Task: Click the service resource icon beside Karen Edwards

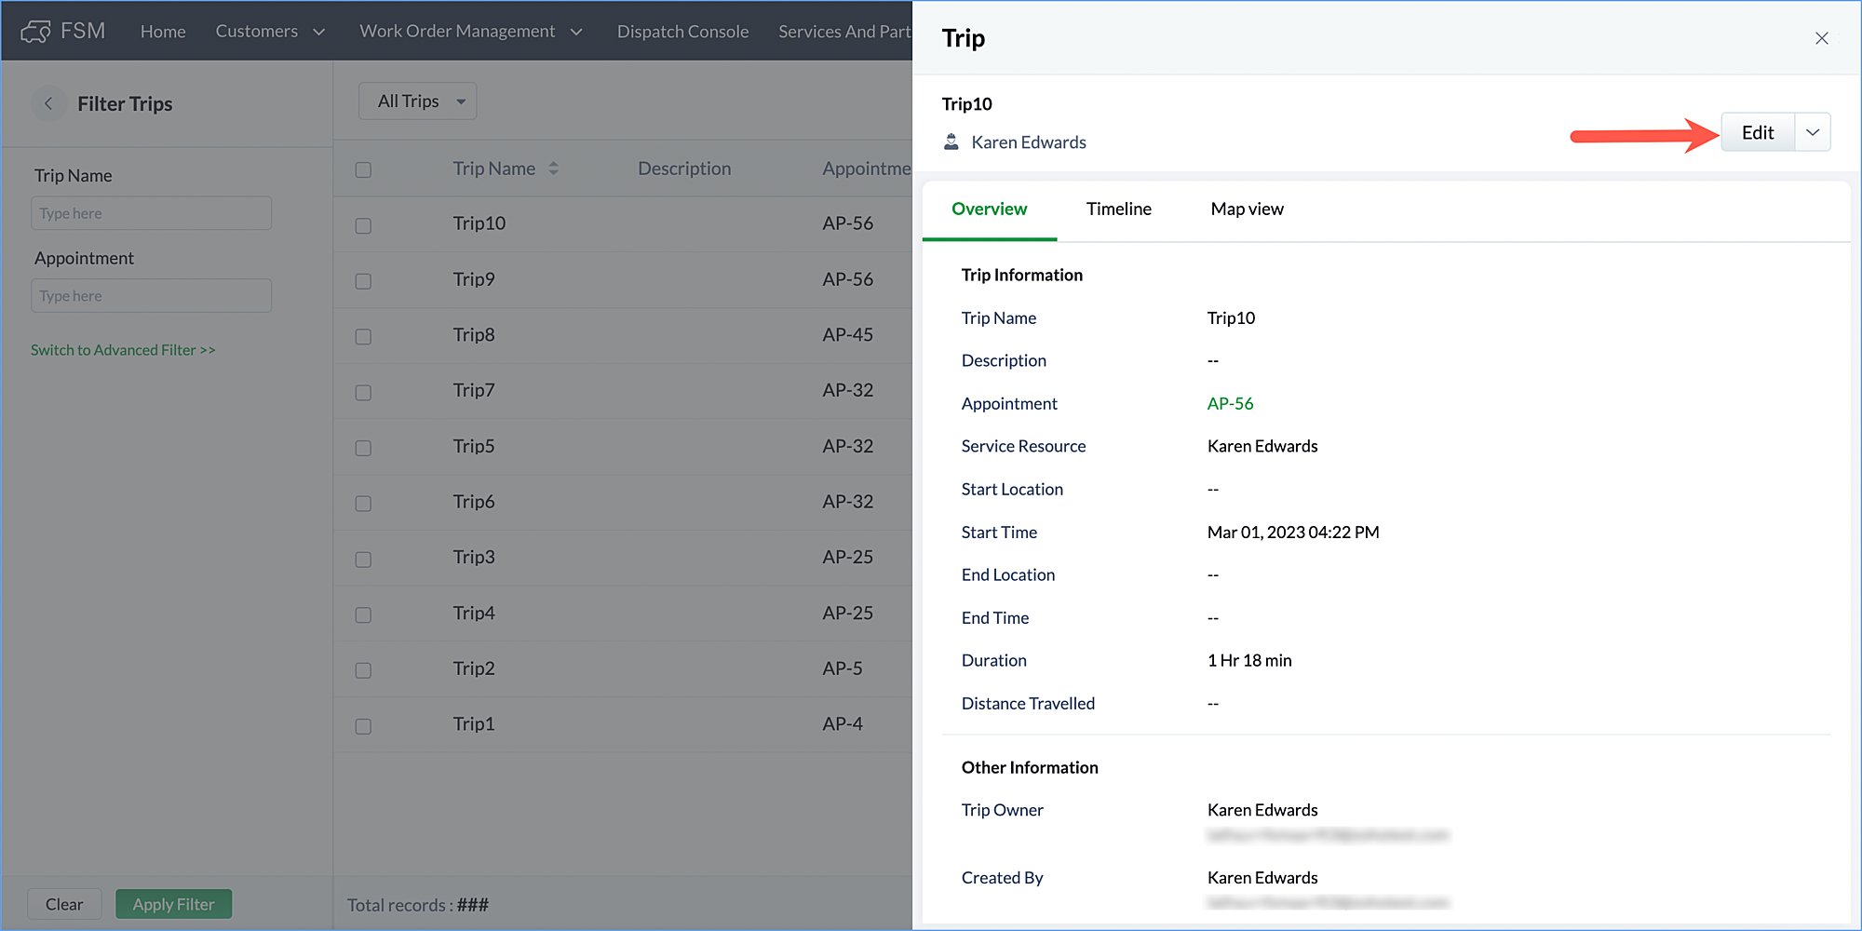Action: 951,142
